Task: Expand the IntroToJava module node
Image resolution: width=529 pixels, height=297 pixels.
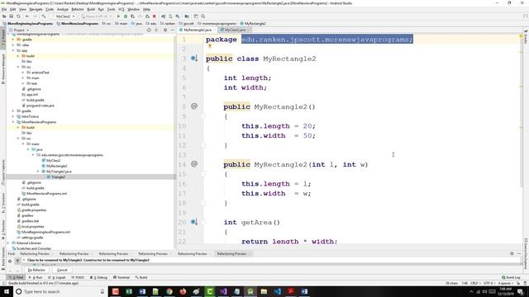Action: pyautogui.click(x=13, y=116)
